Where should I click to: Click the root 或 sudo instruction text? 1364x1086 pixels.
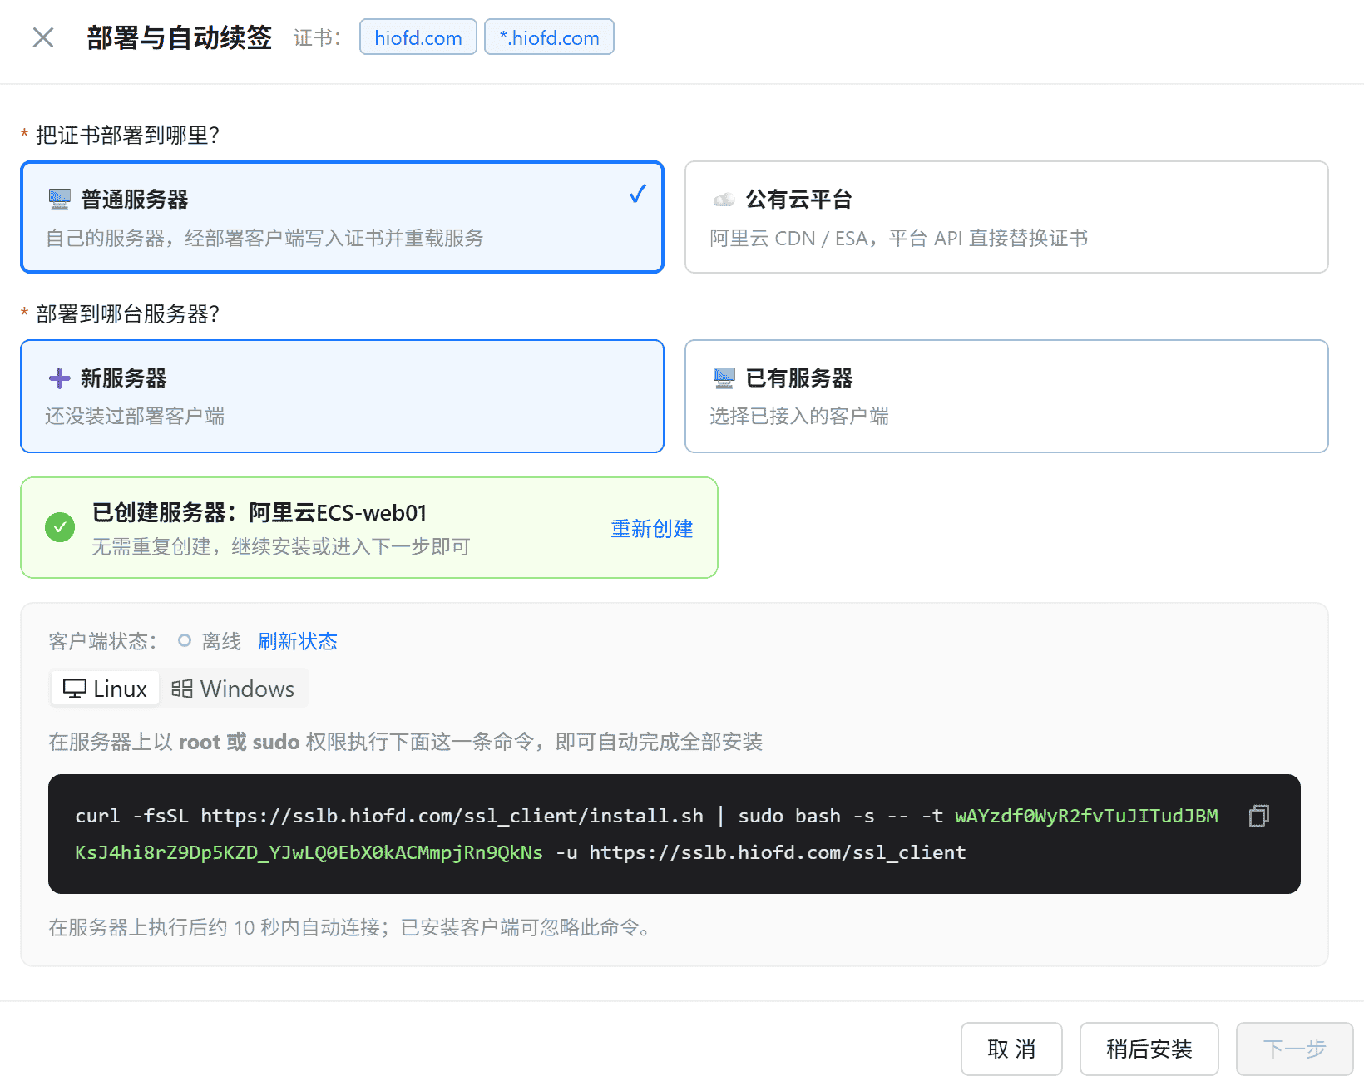[x=406, y=742]
